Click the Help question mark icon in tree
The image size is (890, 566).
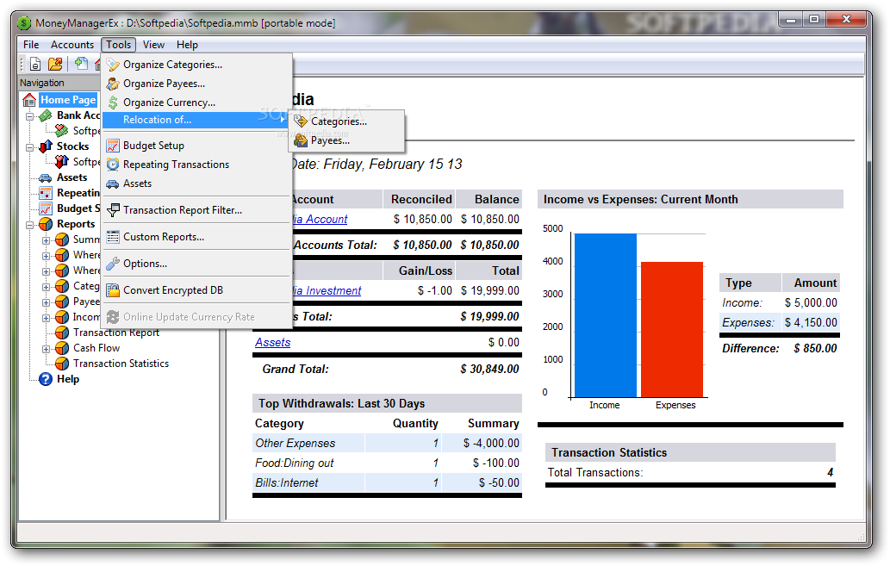[x=46, y=379]
